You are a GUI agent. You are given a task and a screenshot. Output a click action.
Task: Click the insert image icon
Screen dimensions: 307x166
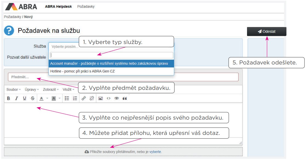(101, 99)
